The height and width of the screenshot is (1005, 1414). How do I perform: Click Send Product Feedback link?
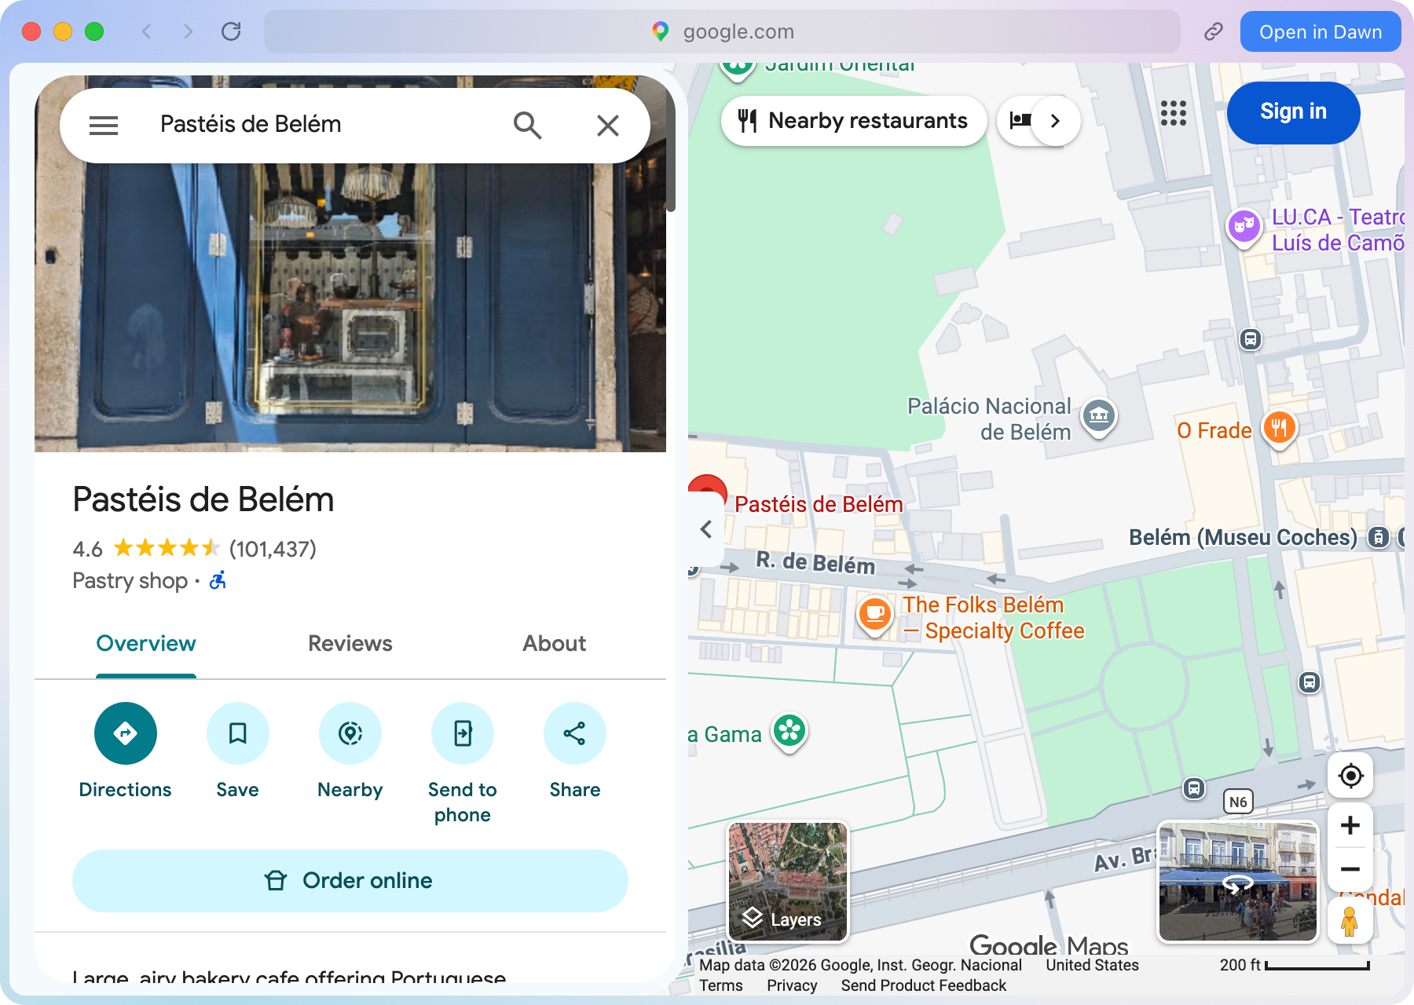(x=924, y=985)
